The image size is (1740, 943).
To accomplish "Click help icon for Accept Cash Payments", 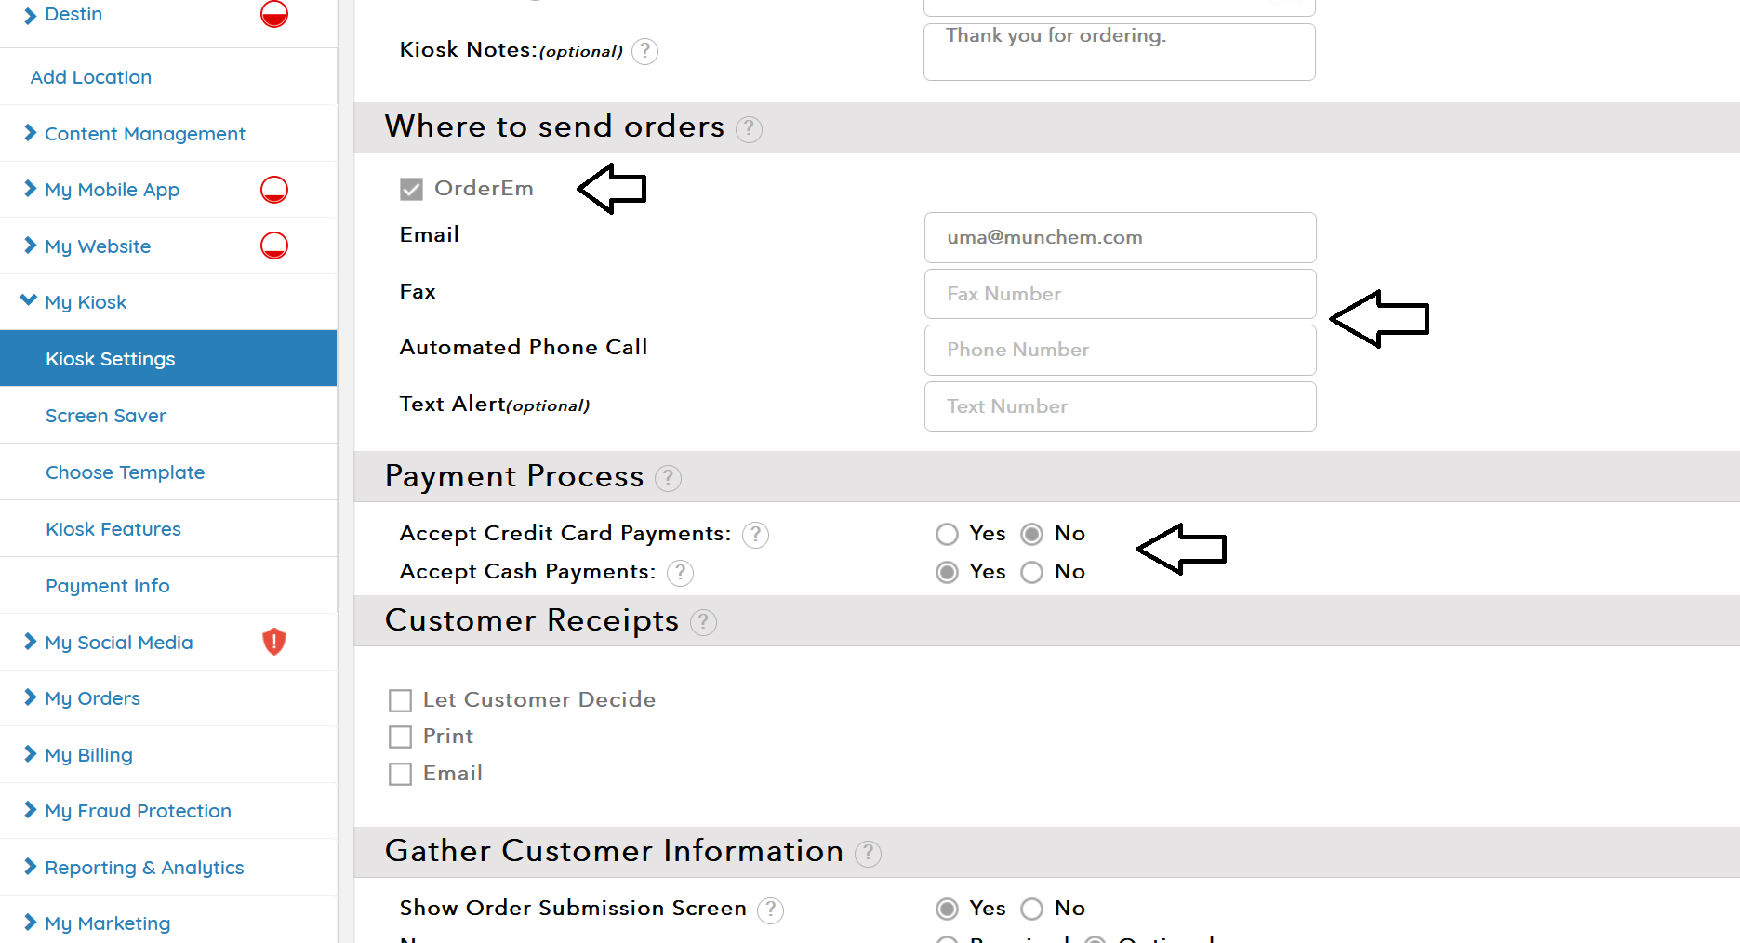I will [680, 573].
